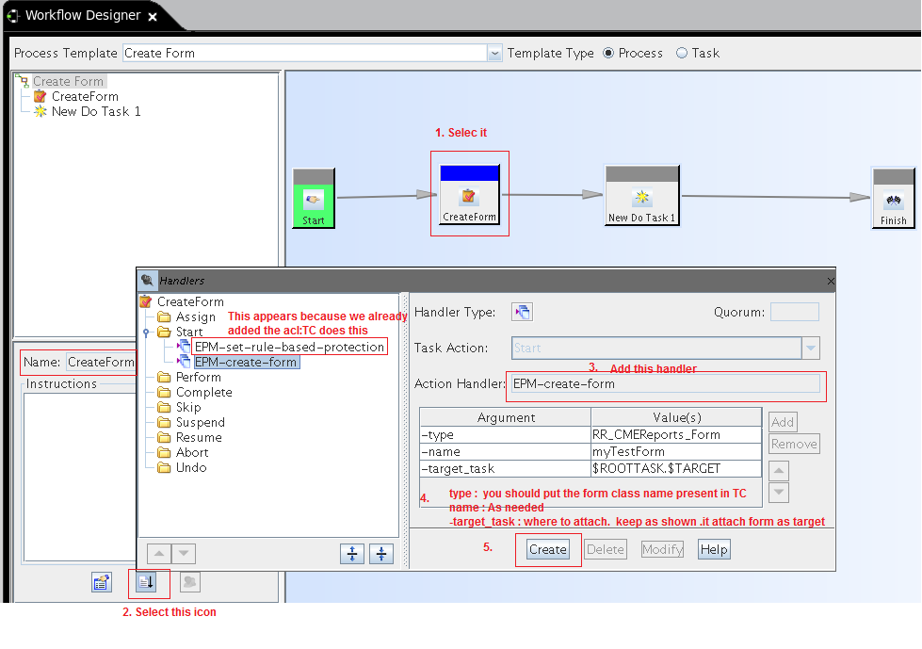Click the Process Template combo box field

305,53
